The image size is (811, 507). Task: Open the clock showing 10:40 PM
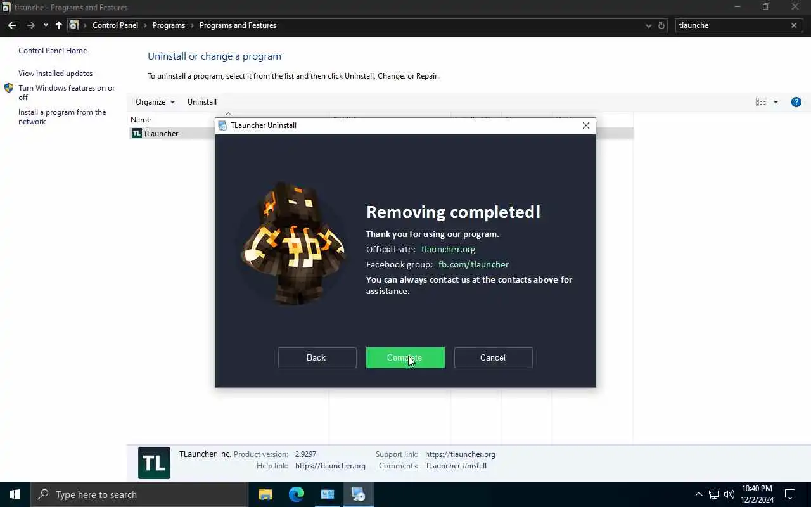click(757, 494)
